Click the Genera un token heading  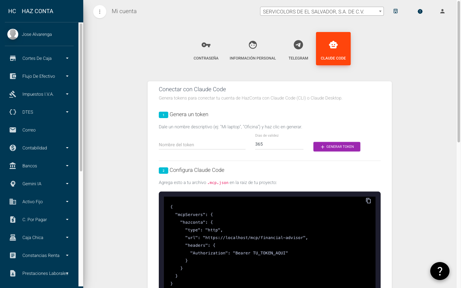189,115
